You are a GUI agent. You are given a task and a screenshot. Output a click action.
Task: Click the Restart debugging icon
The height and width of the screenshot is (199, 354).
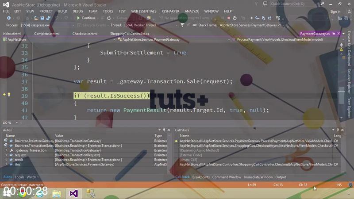235,18
